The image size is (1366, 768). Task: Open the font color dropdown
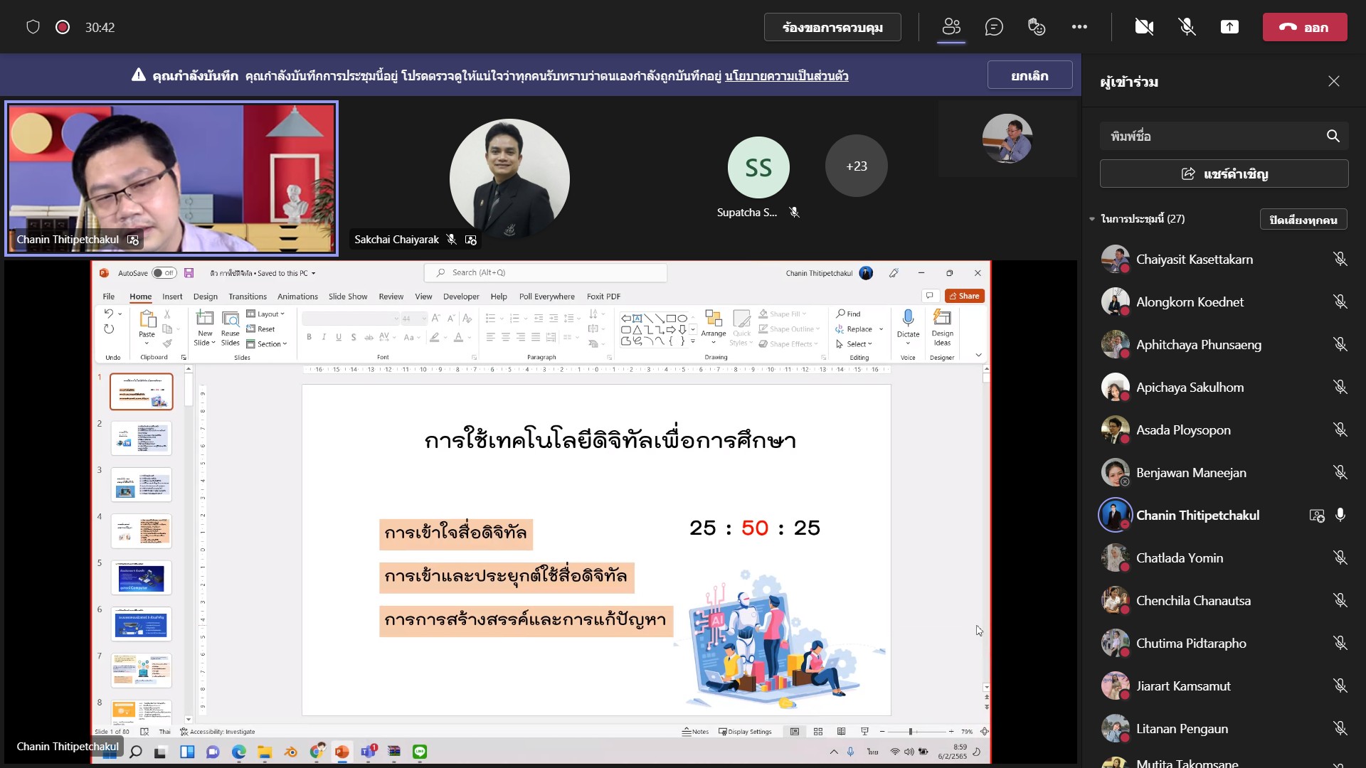pyautogui.click(x=469, y=337)
